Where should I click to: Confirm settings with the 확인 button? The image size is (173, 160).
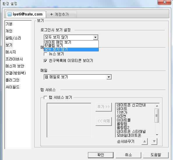coord(100,155)
